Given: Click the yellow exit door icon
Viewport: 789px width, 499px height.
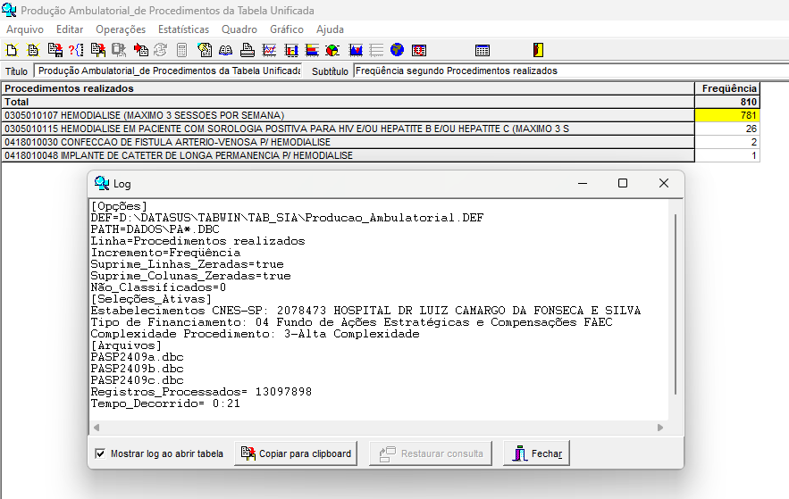Looking at the screenshot, I should (x=539, y=50).
